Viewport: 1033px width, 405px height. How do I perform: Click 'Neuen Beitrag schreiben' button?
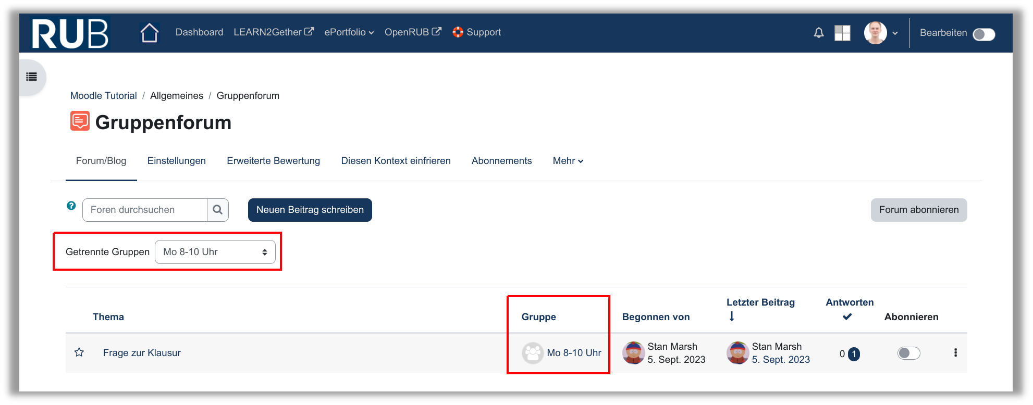[310, 210]
